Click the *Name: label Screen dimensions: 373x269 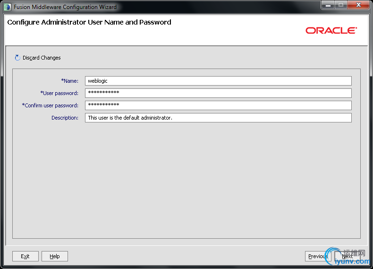pos(70,81)
